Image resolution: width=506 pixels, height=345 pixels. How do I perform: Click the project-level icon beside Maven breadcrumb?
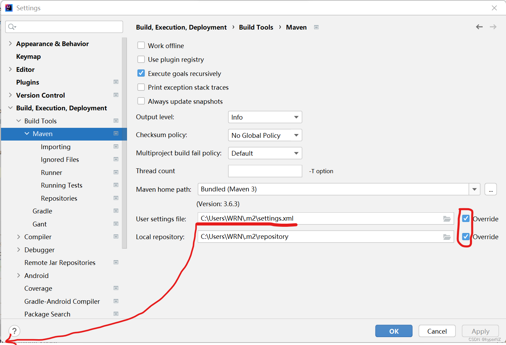[317, 27]
